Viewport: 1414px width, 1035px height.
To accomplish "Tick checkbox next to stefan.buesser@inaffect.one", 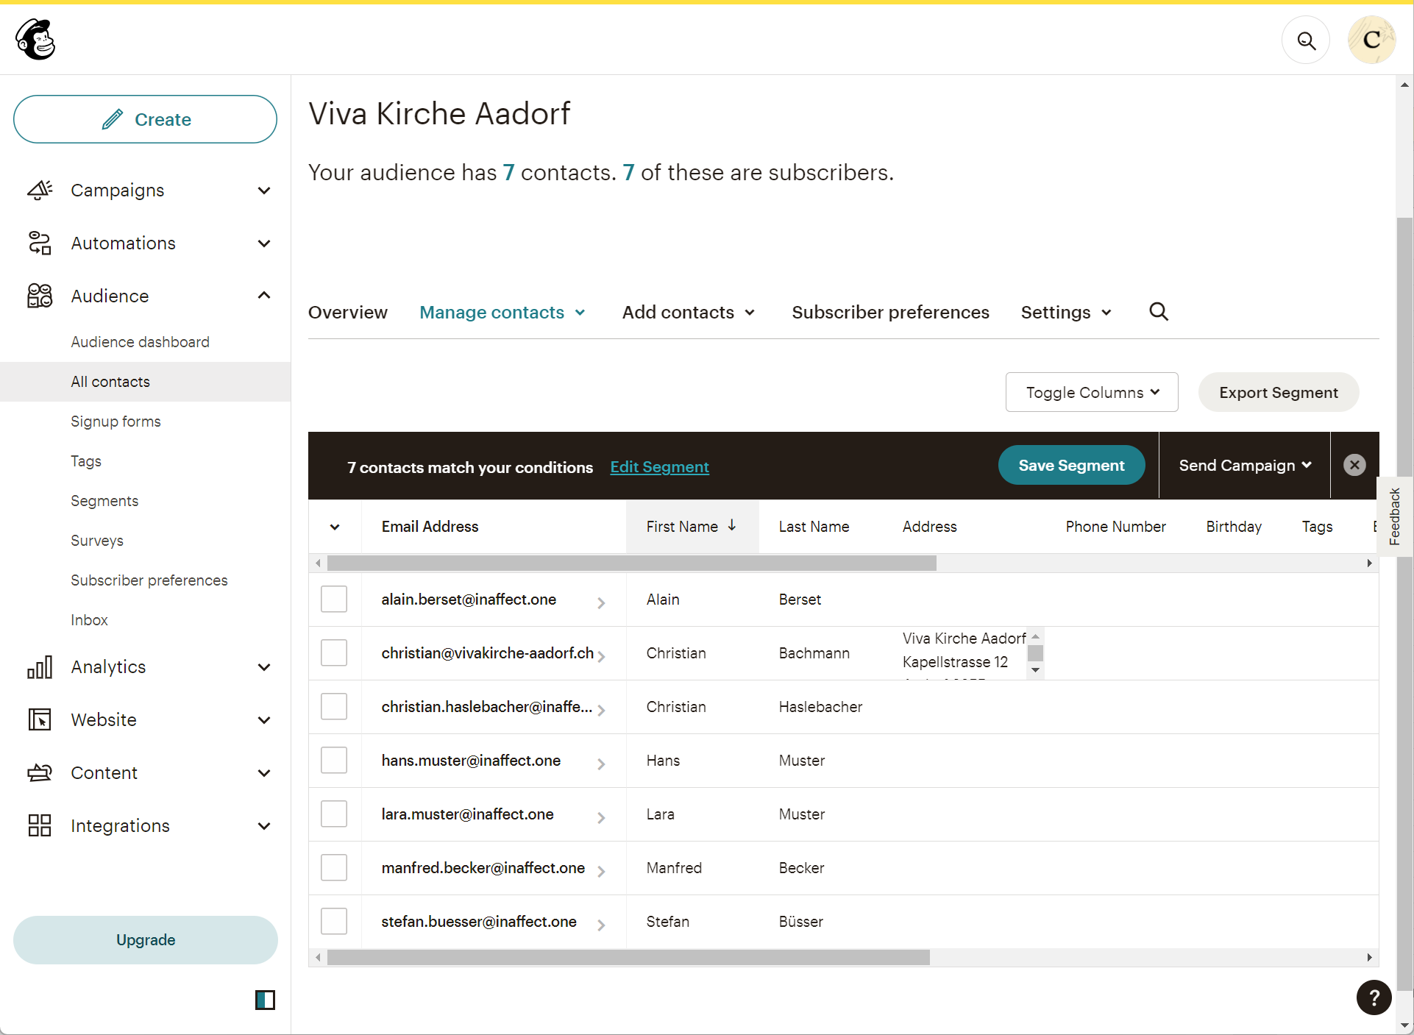I will point(334,921).
